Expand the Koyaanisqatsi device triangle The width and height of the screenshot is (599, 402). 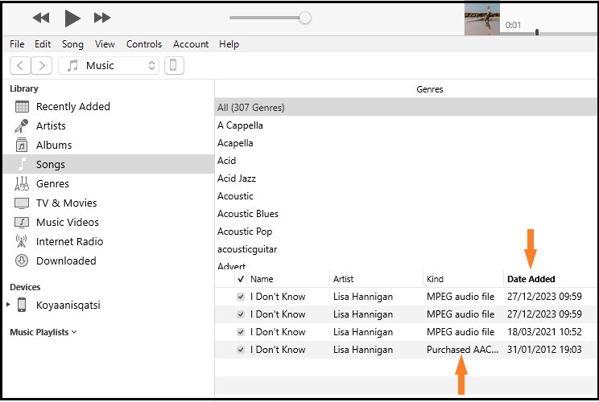pyautogui.click(x=8, y=305)
